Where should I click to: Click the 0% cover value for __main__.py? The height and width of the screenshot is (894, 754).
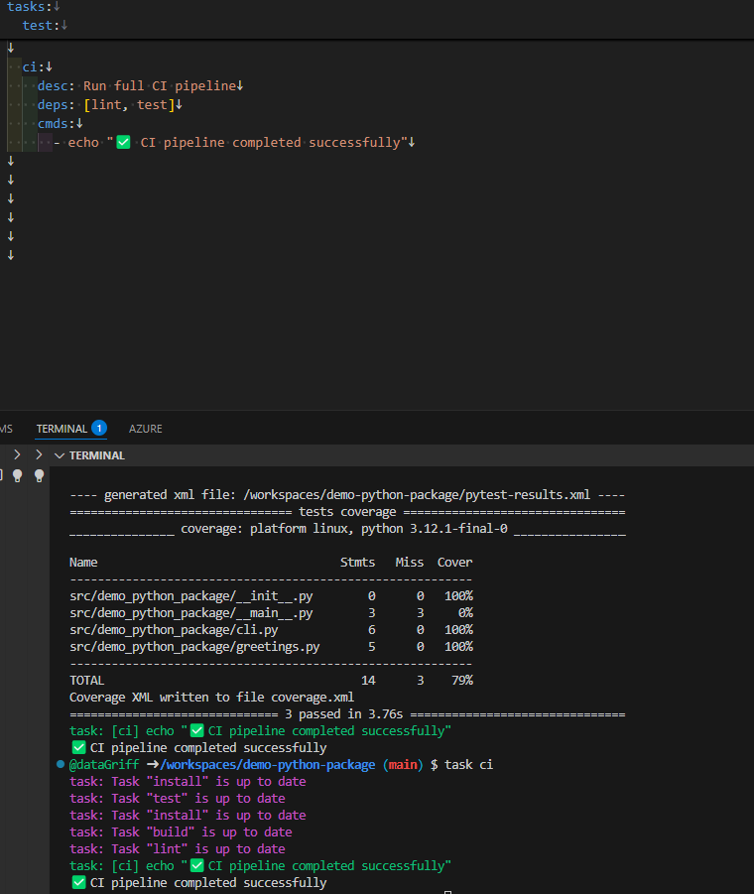pos(465,613)
